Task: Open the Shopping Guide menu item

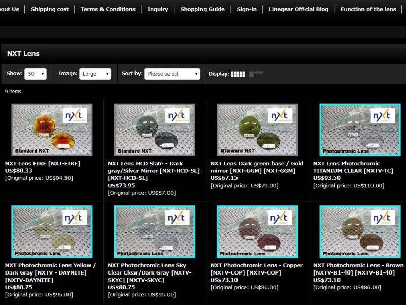Action: [202, 9]
